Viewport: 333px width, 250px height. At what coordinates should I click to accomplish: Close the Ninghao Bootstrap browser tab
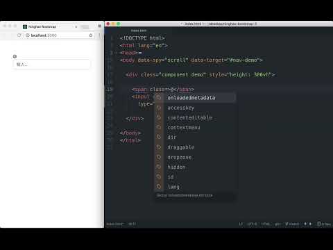point(76,27)
